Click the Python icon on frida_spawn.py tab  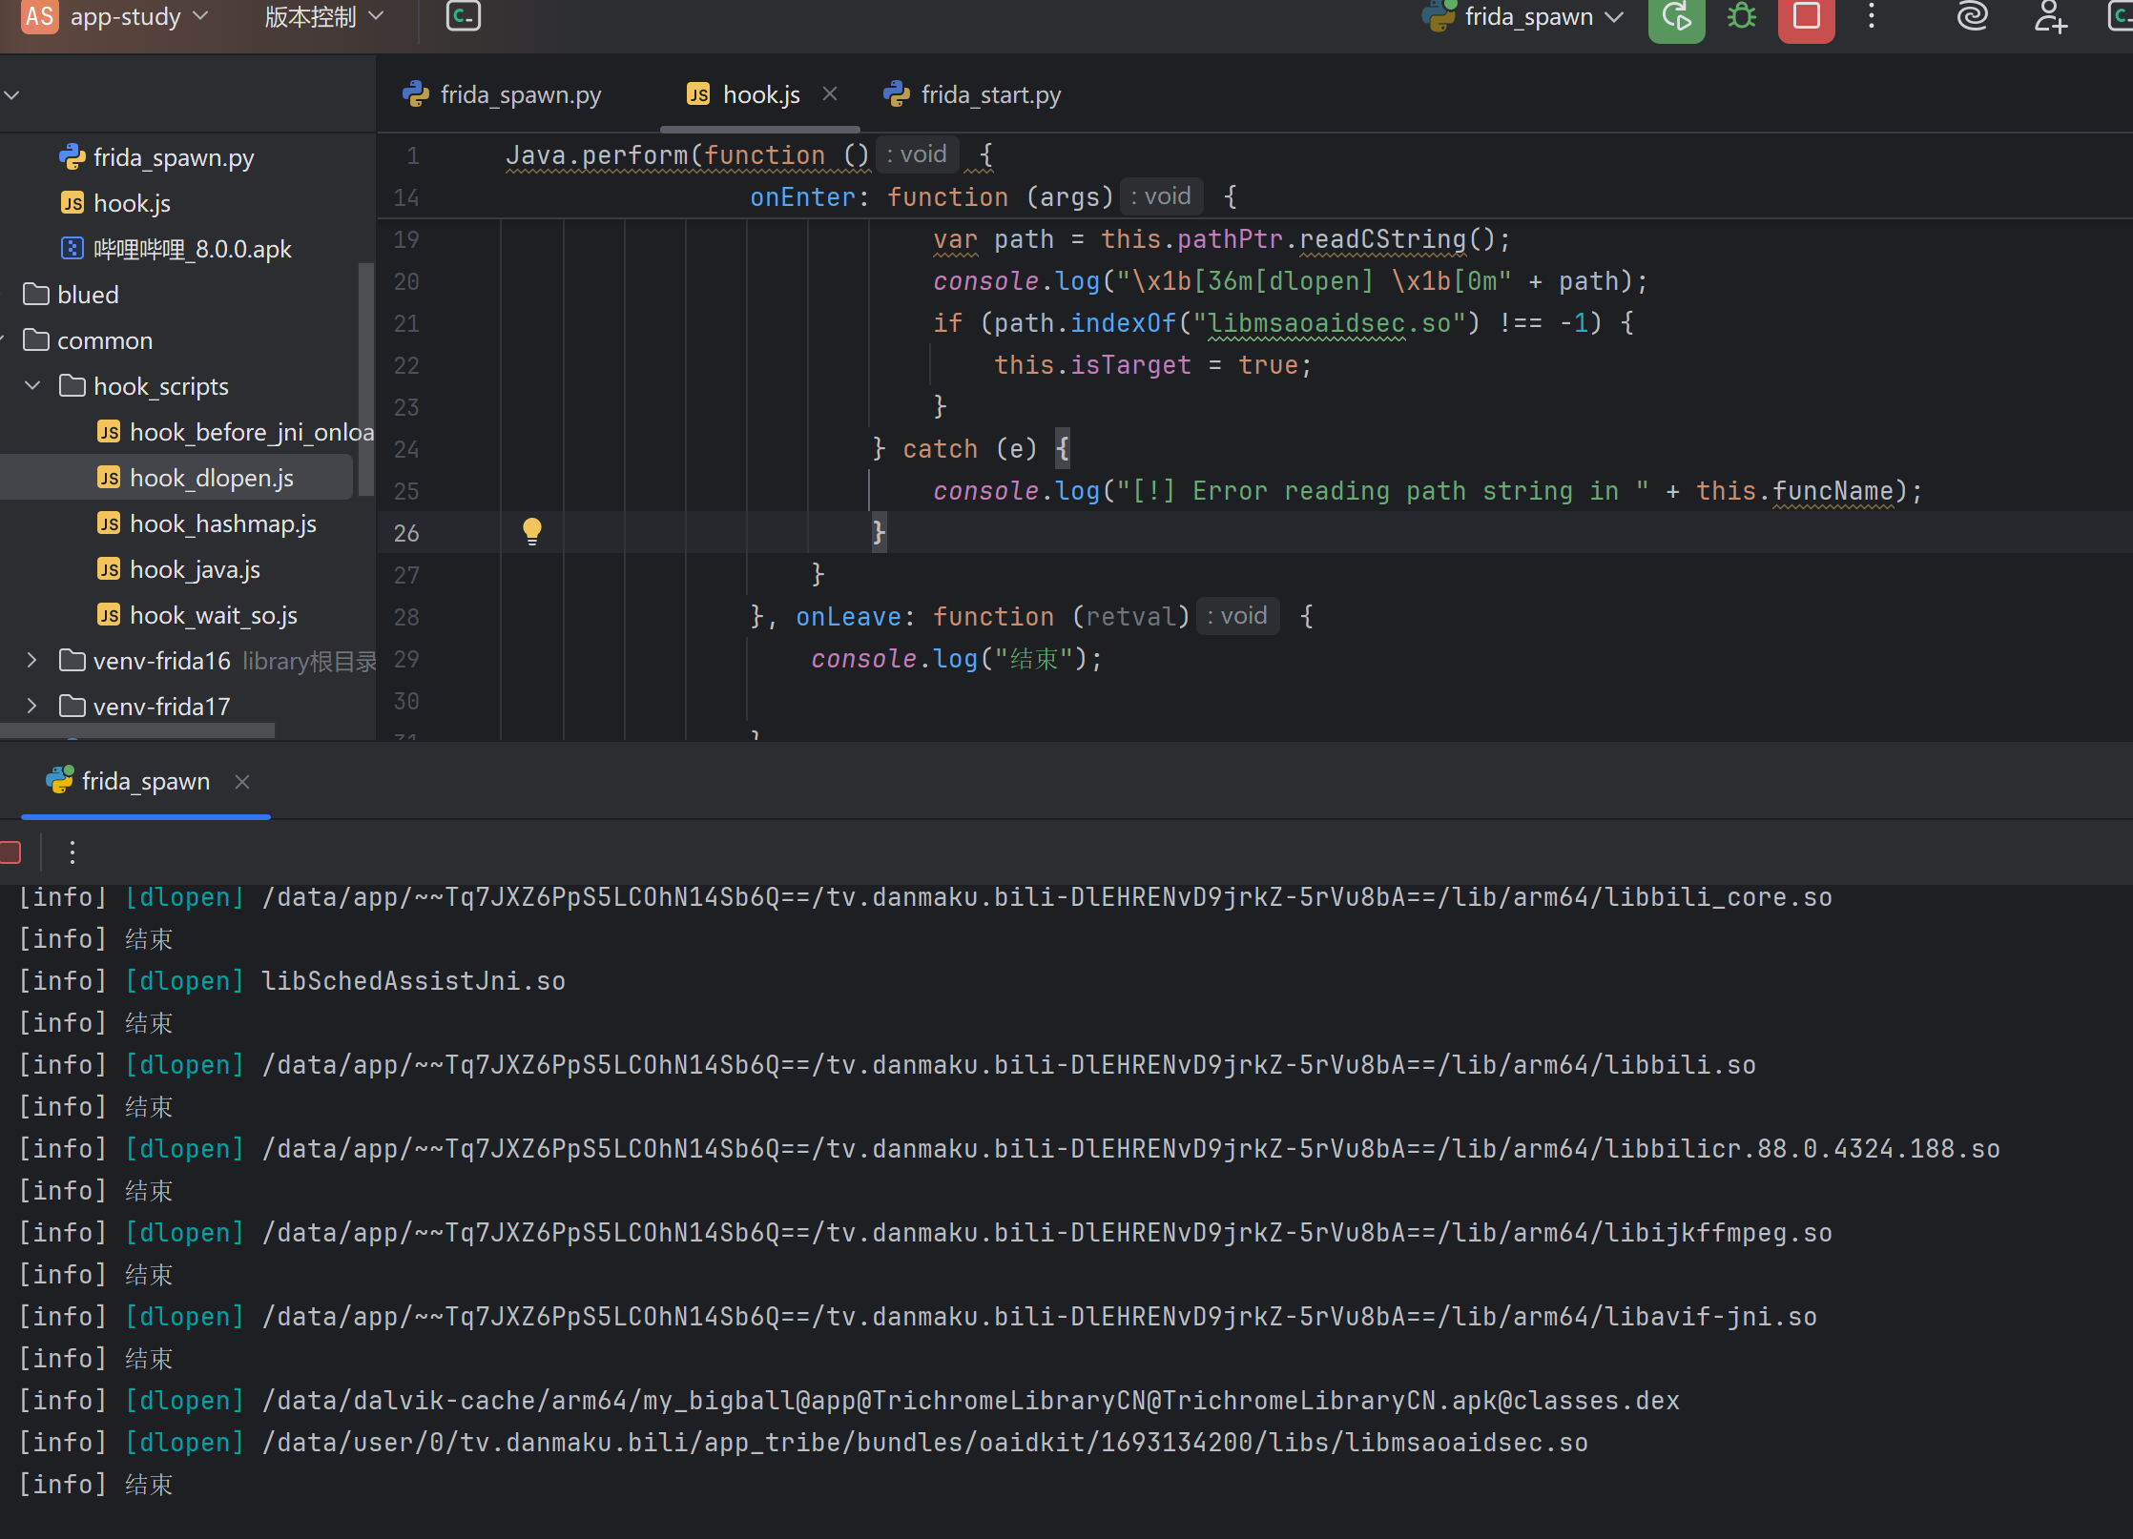416,93
